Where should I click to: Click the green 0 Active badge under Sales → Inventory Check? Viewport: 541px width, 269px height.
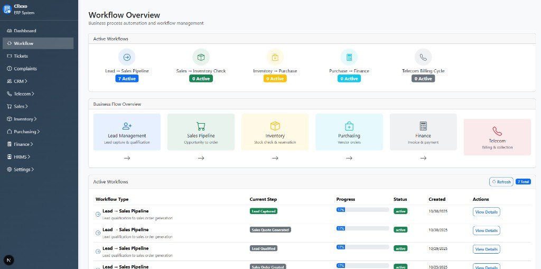[x=201, y=79]
